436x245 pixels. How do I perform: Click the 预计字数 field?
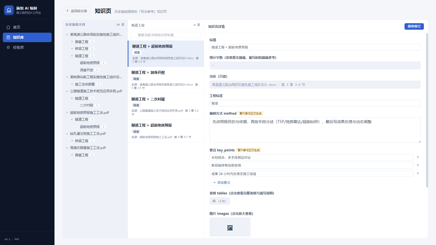click(315, 65)
